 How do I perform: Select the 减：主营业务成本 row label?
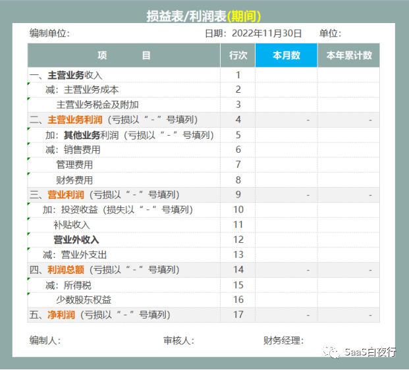pos(82,90)
